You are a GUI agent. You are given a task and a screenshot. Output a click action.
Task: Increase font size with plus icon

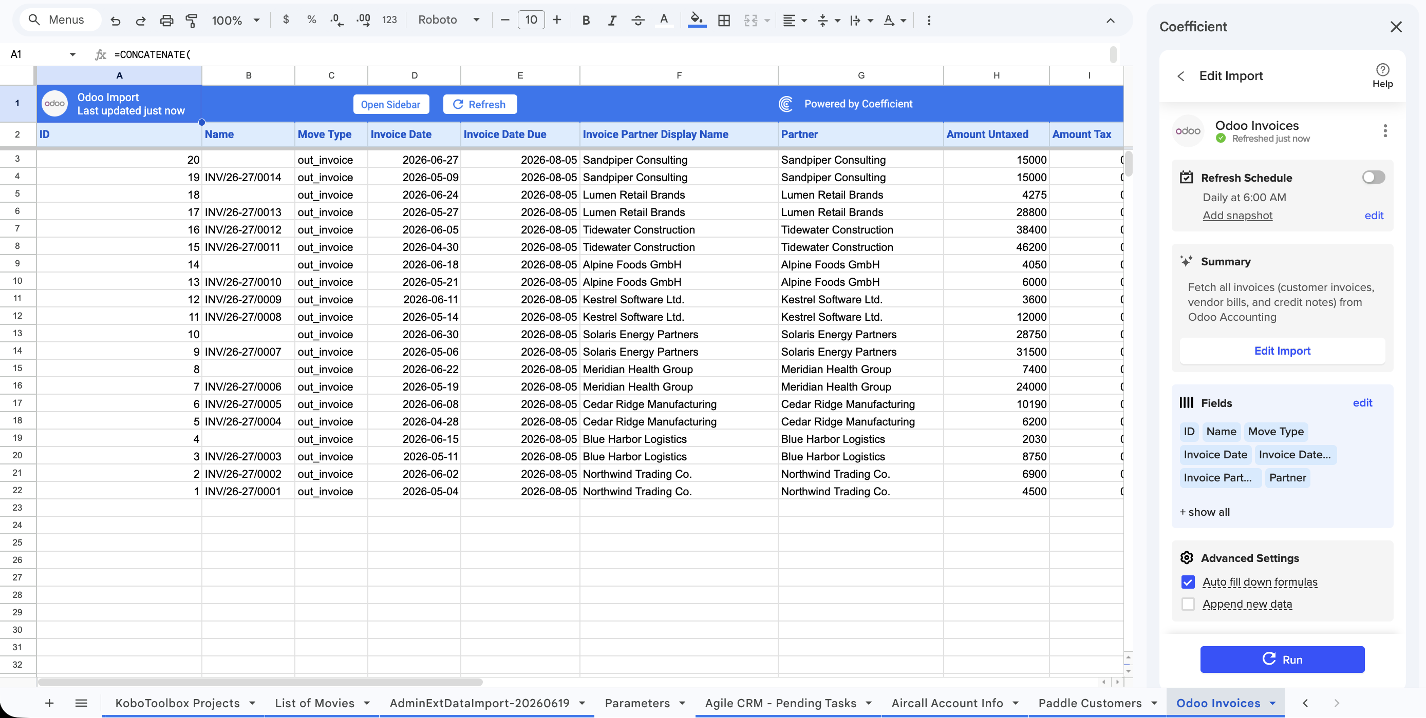click(x=557, y=20)
